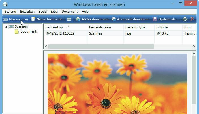Click the Nieuwe scan toolbar button
The image size is (199, 114).
coord(16,19)
